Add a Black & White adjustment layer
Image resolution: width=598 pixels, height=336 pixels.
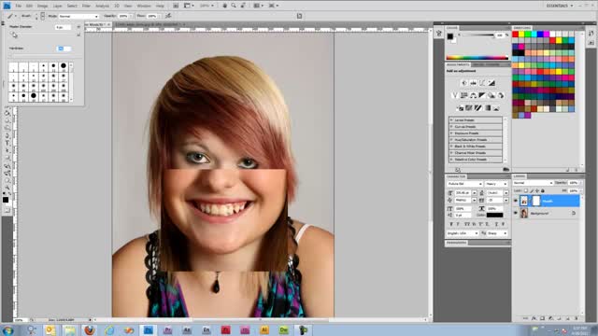(x=482, y=95)
